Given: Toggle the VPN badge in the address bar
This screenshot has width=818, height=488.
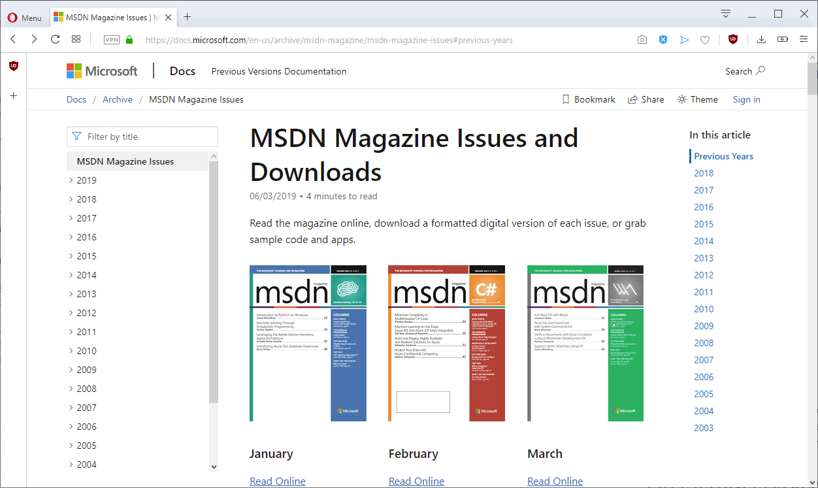Looking at the screenshot, I should [x=111, y=39].
